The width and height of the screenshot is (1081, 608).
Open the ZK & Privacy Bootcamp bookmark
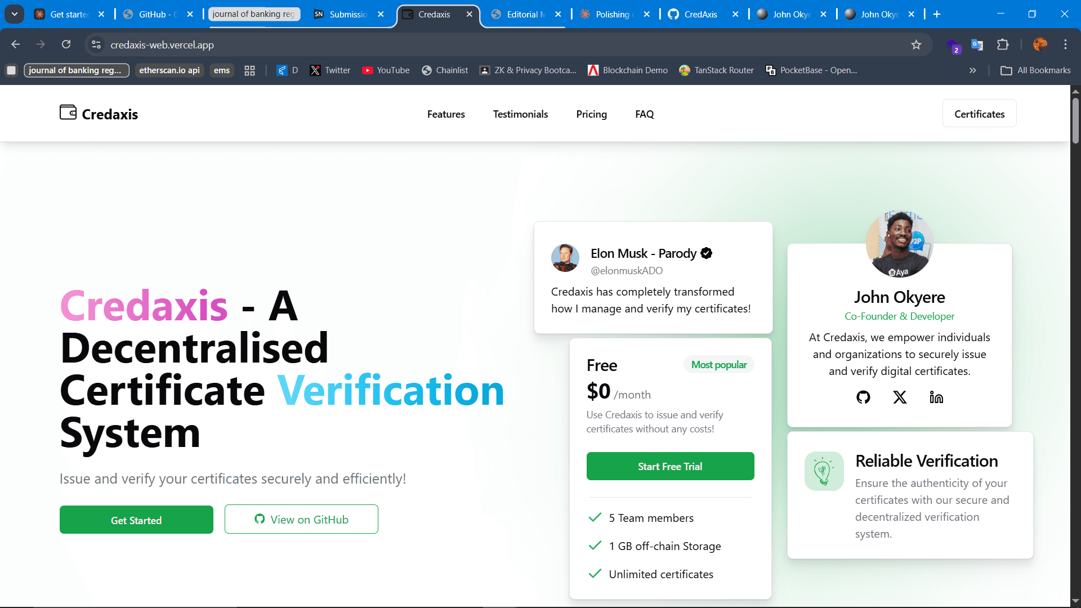pos(528,70)
